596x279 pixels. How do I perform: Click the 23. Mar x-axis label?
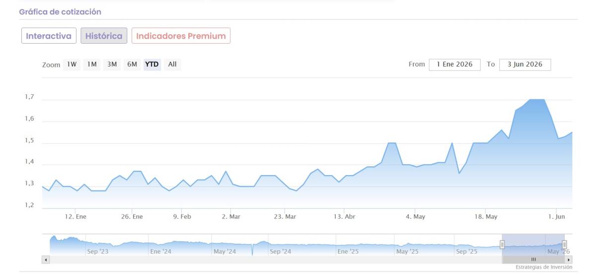[285, 216]
